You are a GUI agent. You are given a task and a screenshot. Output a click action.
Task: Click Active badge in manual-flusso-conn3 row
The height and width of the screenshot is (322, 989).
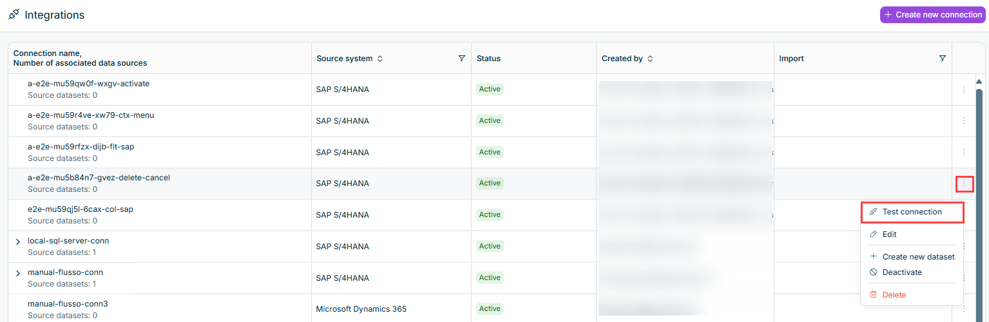(x=490, y=308)
